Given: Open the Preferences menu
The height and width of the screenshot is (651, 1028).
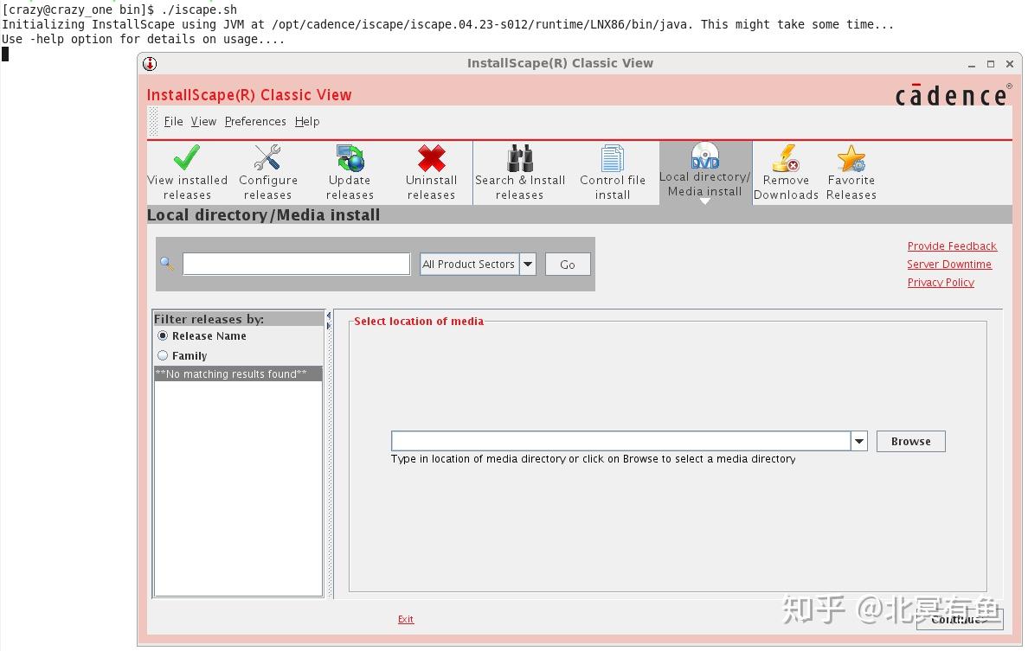Looking at the screenshot, I should [255, 121].
